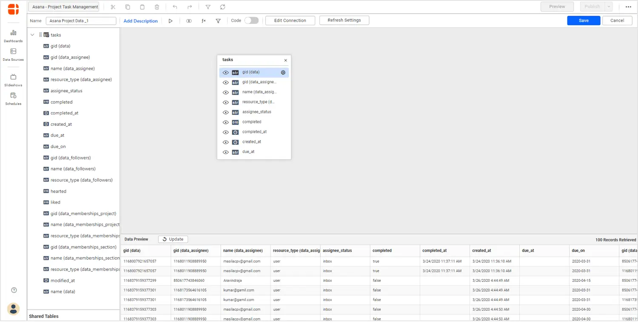The image size is (638, 323).
Task: Click the Add Description link
Action: click(140, 21)
